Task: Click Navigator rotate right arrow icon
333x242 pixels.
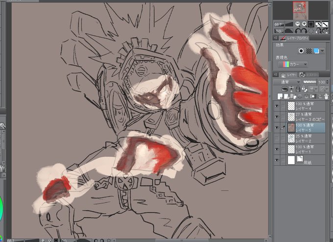Action: point(304,31)
